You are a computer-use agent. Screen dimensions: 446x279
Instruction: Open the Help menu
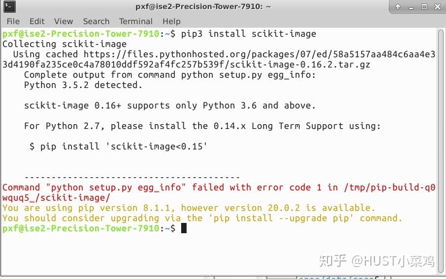[x=172, y=21]
